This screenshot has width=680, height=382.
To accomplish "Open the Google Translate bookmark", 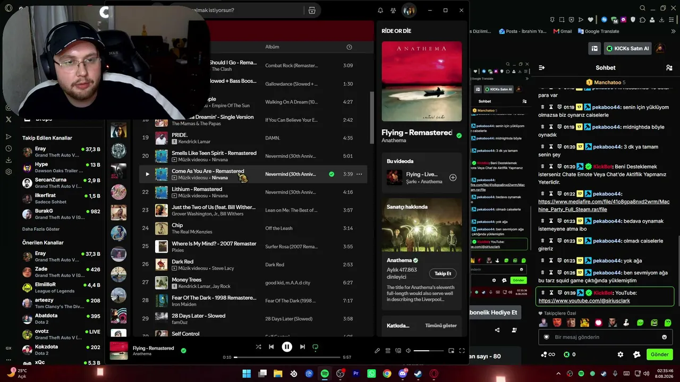I will 598,31.
